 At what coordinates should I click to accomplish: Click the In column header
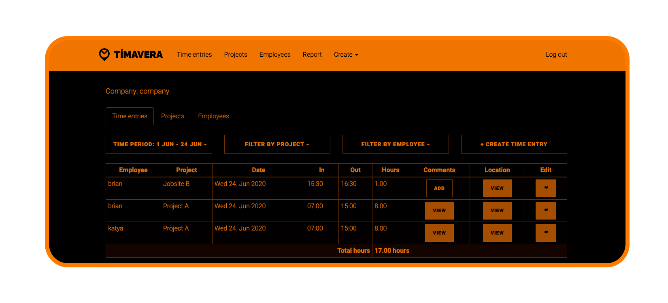click(x=322, y=170)
